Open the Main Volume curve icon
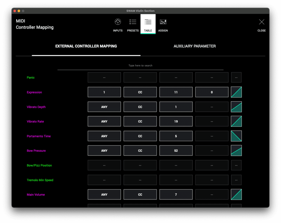The width and height of the screenshot is (281, 223). pyautogui.click(x=236, y=194)
